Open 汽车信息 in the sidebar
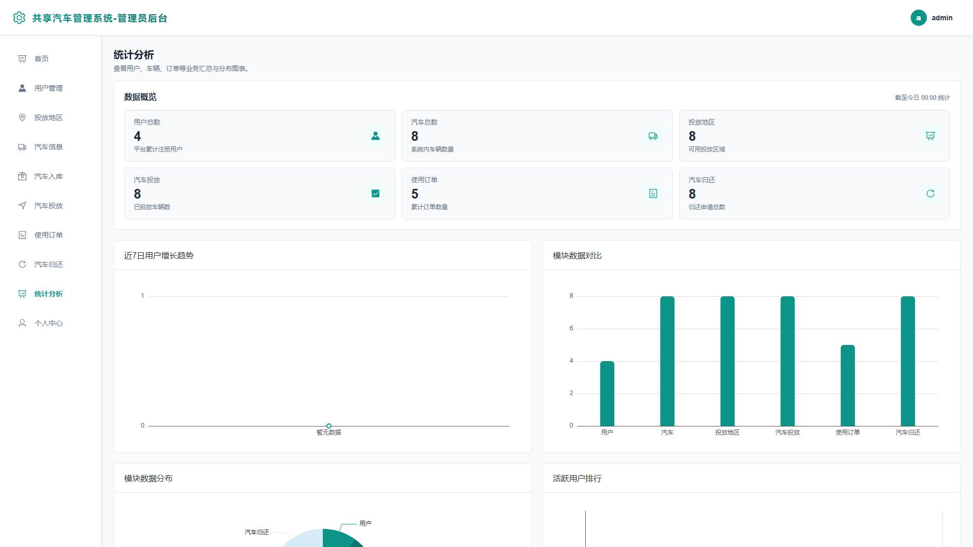Viewport: 973px width, 547px height. click(51, 147)
